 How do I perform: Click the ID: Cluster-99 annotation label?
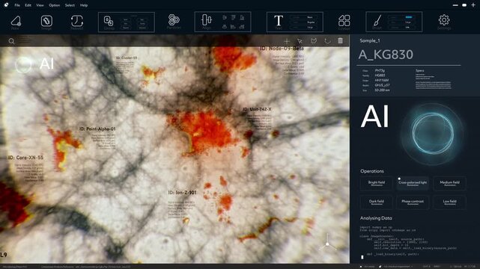(127, 58)
